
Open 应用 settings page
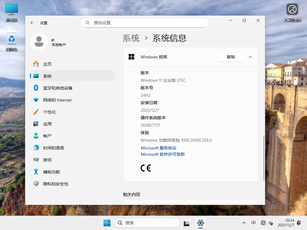(47, 124)
